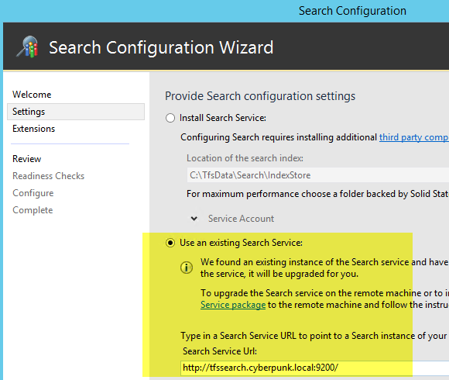Expand the Service Account section chevron
Image resolution: width=449 pixels, height=380 pixels.
point(194,219)
